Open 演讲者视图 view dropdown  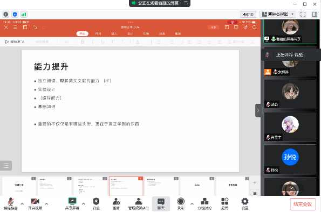(x=278, y=14)
